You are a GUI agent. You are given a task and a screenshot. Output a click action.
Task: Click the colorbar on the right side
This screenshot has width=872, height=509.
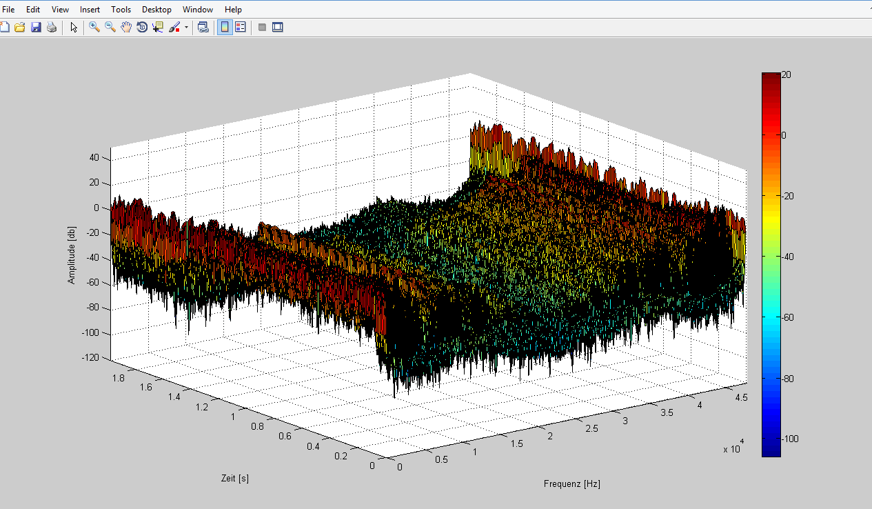tap(771, 264)
